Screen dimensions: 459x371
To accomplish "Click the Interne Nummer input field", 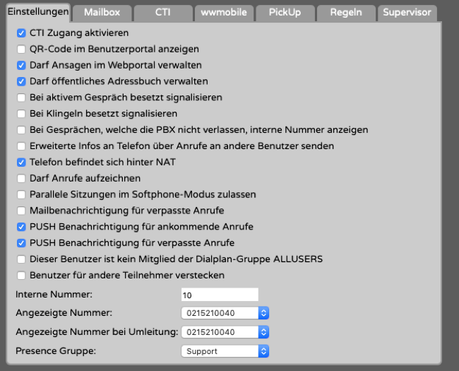I will click(220, 295).
